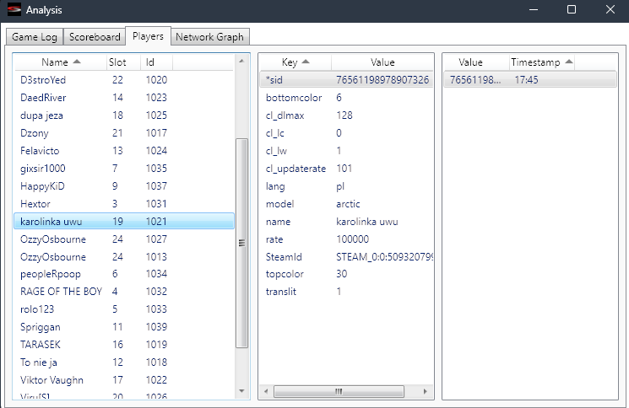Select the cl_lc property row

click(346, 133)
